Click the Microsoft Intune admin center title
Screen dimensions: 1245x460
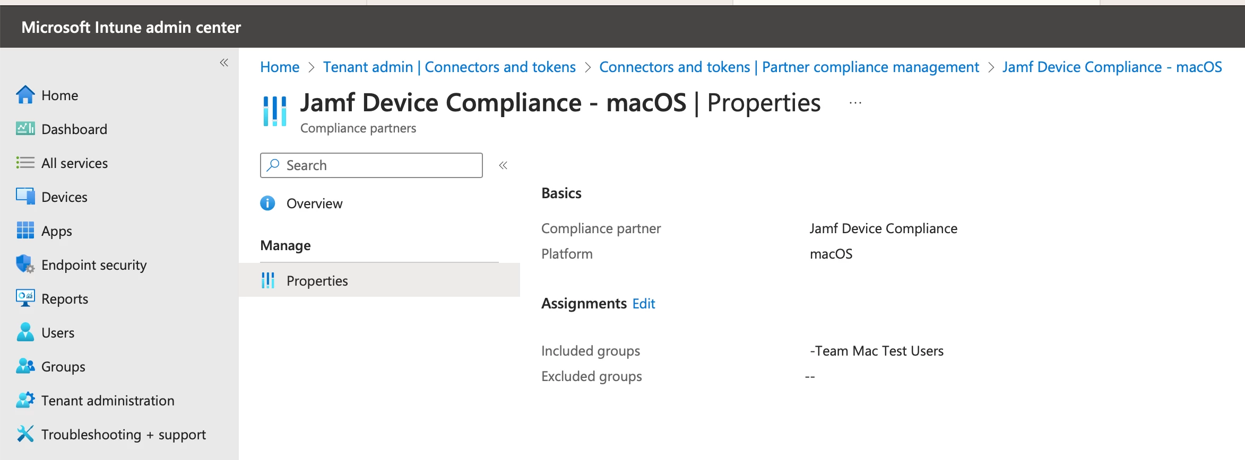[131, 27]
